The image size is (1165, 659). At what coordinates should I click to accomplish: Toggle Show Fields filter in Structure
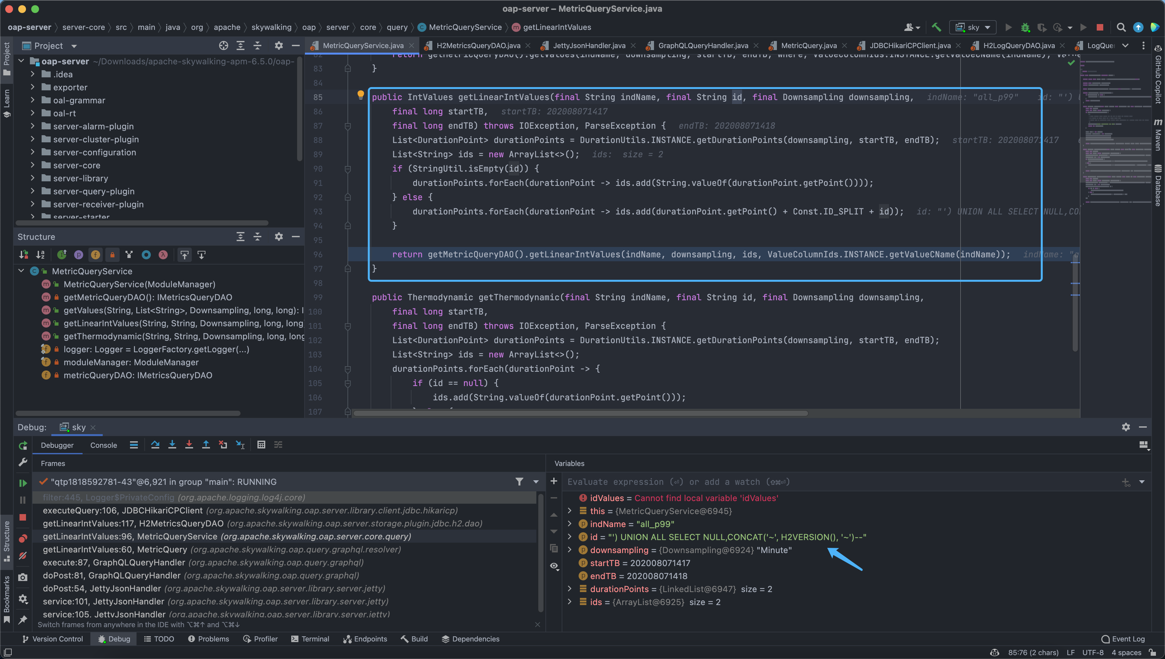tap(96, 255)
